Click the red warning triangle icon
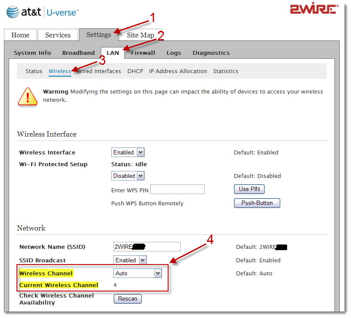Screen dimensions: 351x318 [27, 97]
